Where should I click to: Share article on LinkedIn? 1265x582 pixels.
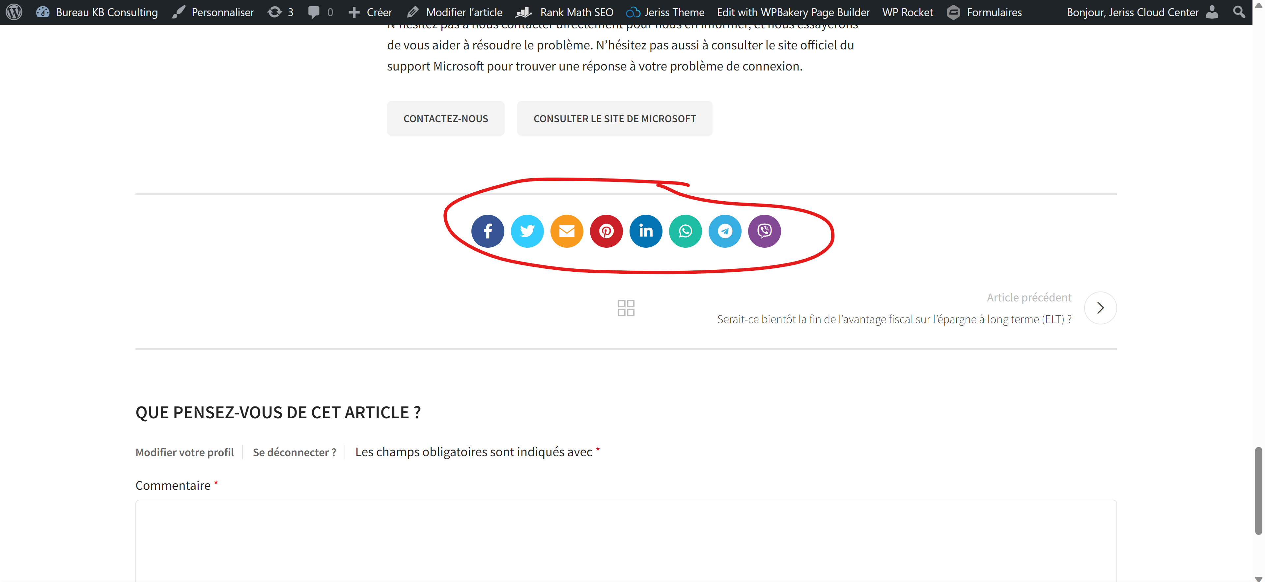coord(646,231)
